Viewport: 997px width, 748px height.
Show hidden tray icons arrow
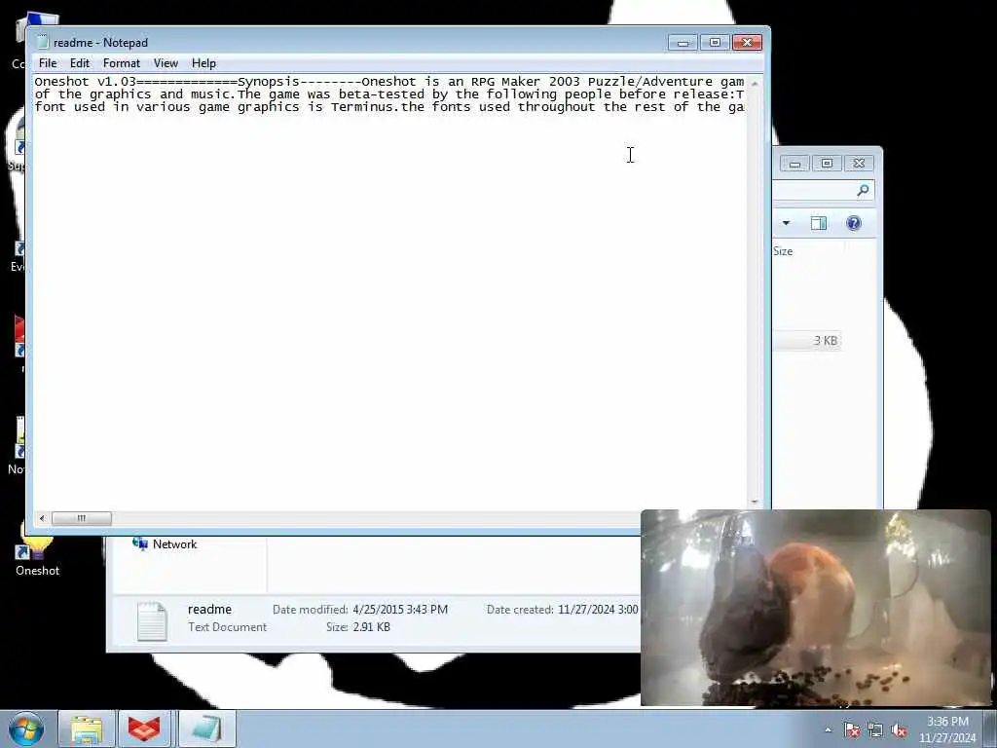tap(828, 730)
